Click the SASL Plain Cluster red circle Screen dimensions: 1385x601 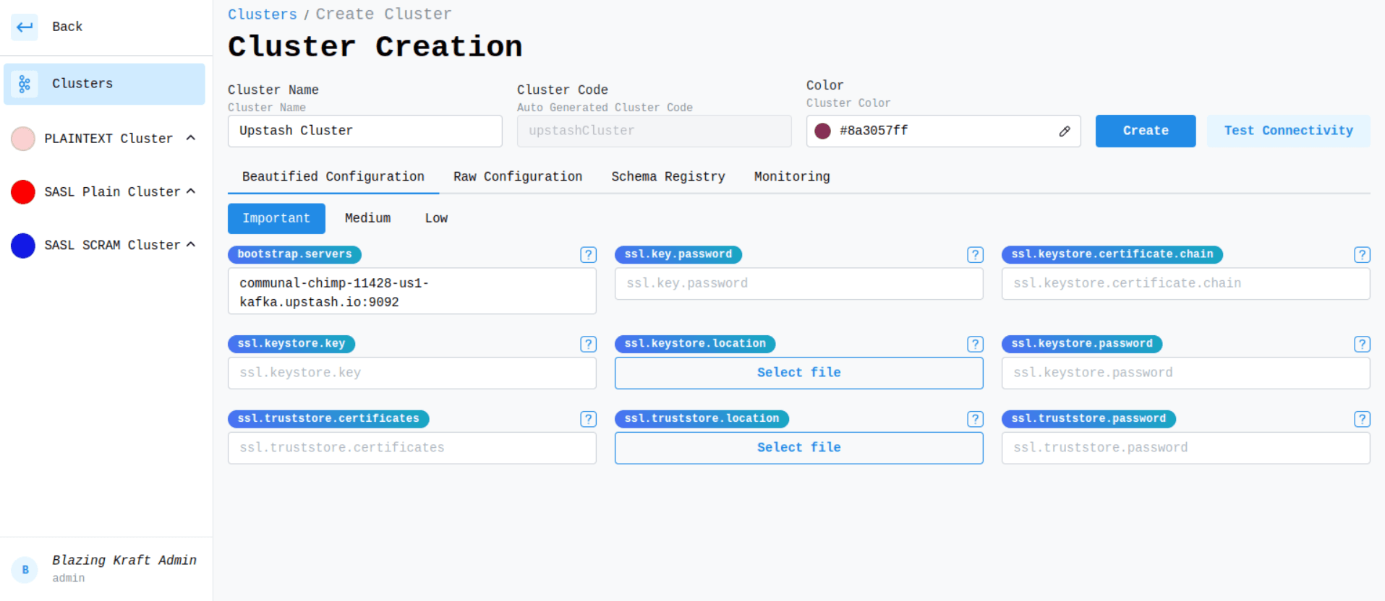(23, 192)
